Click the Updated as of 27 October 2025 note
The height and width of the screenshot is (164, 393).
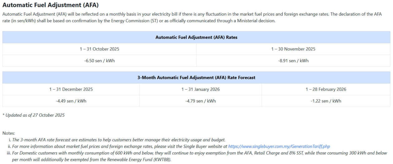coord(34,115)
